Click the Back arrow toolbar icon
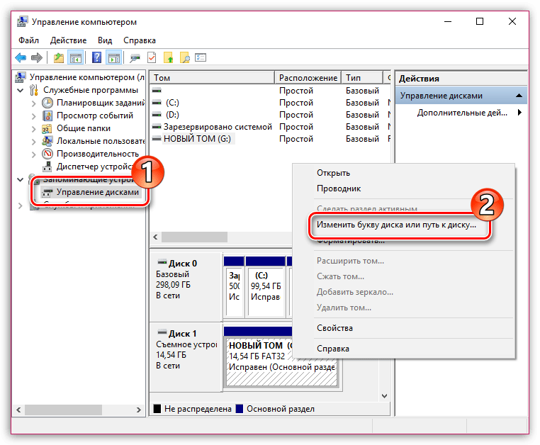Screen dimensions: 540x445 pos(21,58)
